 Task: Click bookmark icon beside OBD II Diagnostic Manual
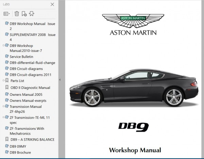point(7,87)
